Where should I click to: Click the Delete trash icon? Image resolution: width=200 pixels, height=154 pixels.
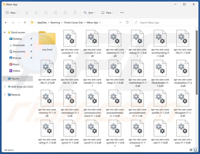coord(75,13)
